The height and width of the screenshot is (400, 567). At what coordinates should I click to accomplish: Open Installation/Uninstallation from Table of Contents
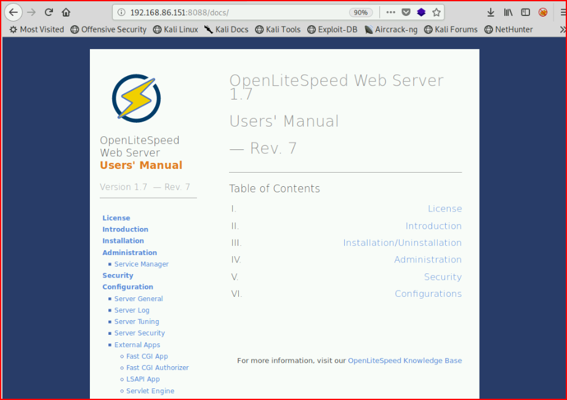[403, 243]
